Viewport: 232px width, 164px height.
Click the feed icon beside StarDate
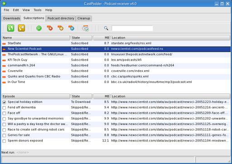click(x=4, y=43)
